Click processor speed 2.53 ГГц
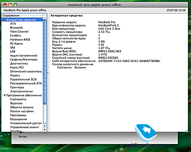The width and height of the screenshot is (191, 152). (104, 32)
